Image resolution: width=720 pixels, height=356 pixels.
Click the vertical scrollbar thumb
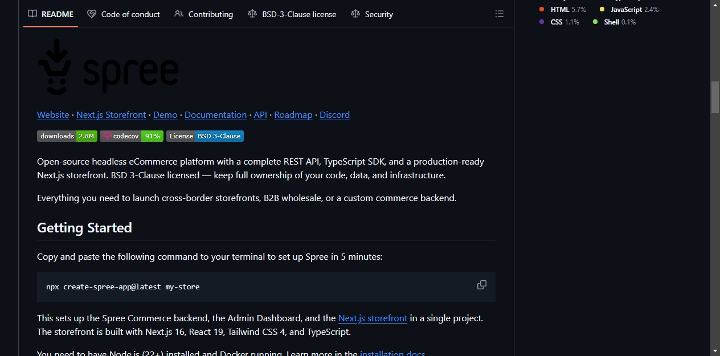click(x=715, y=97)
